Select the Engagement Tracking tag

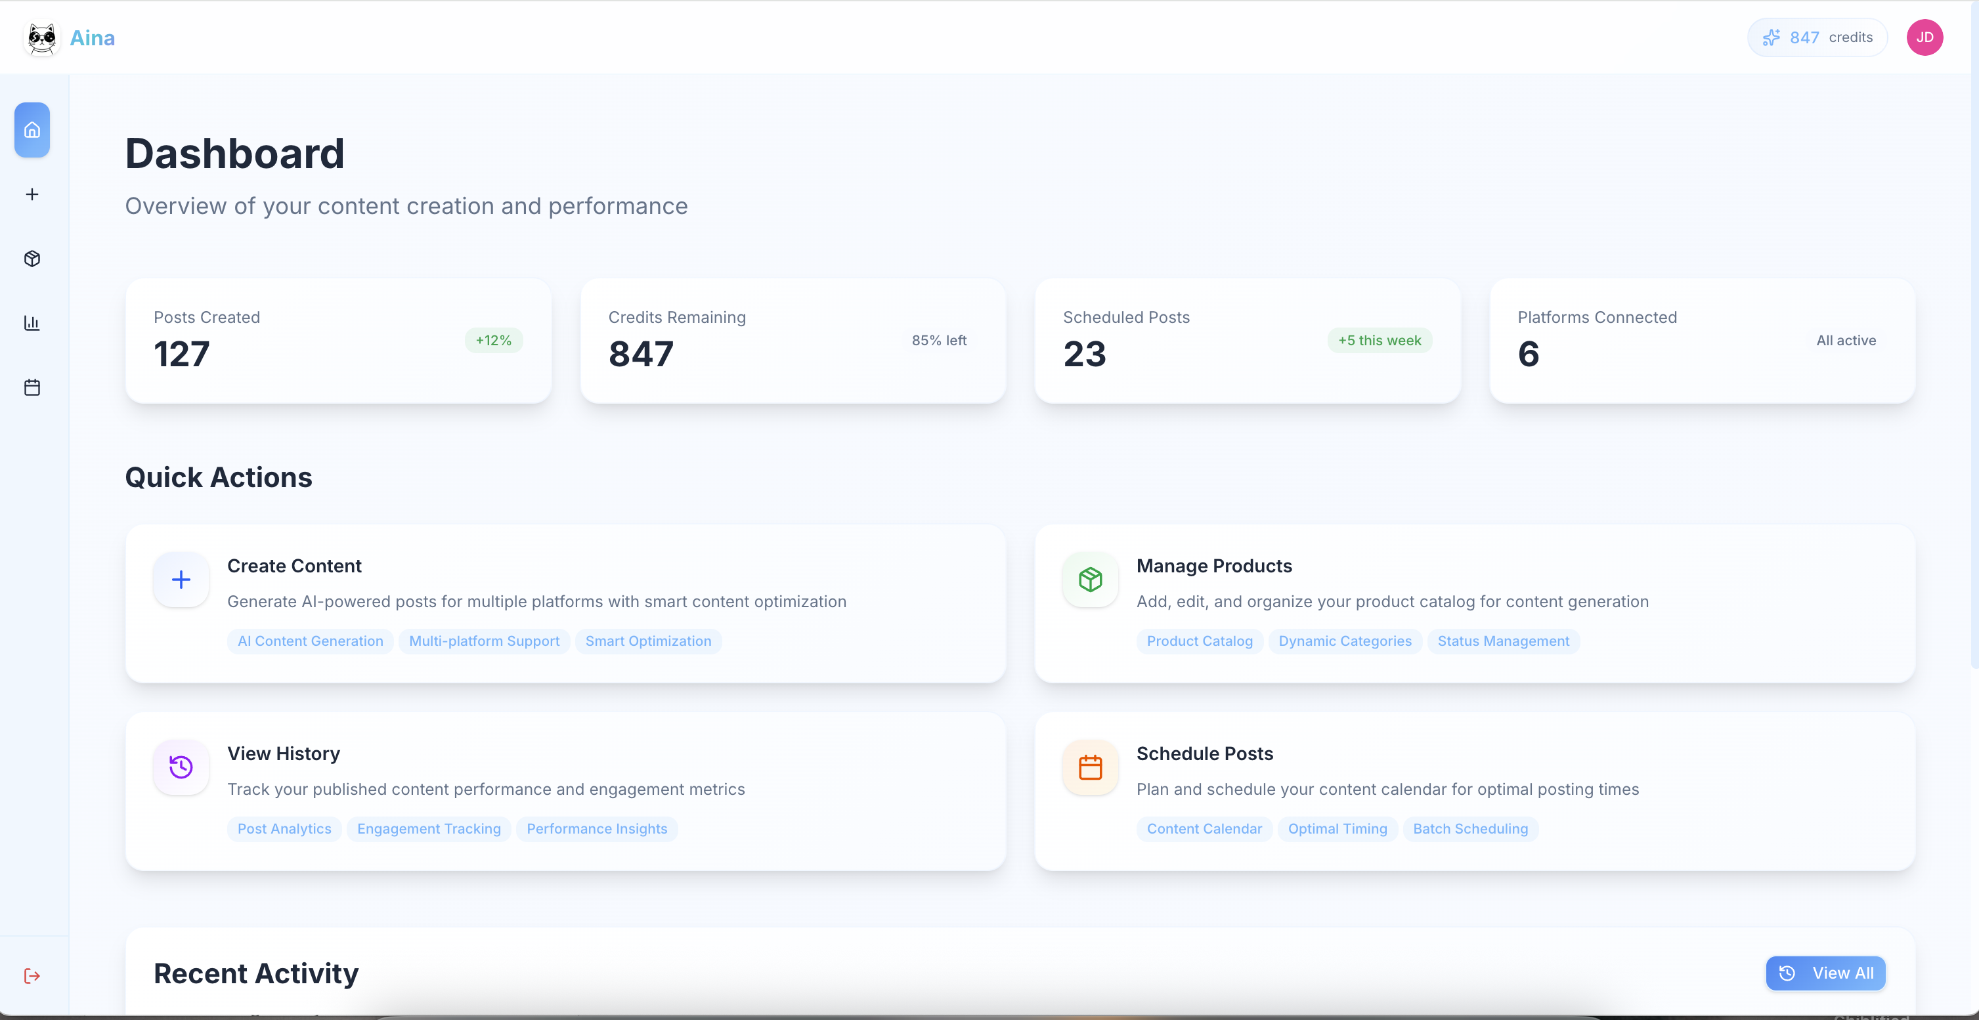(x=429, y=829)
